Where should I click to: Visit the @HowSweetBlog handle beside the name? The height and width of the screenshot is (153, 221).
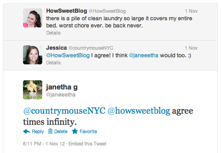(107, 11)
